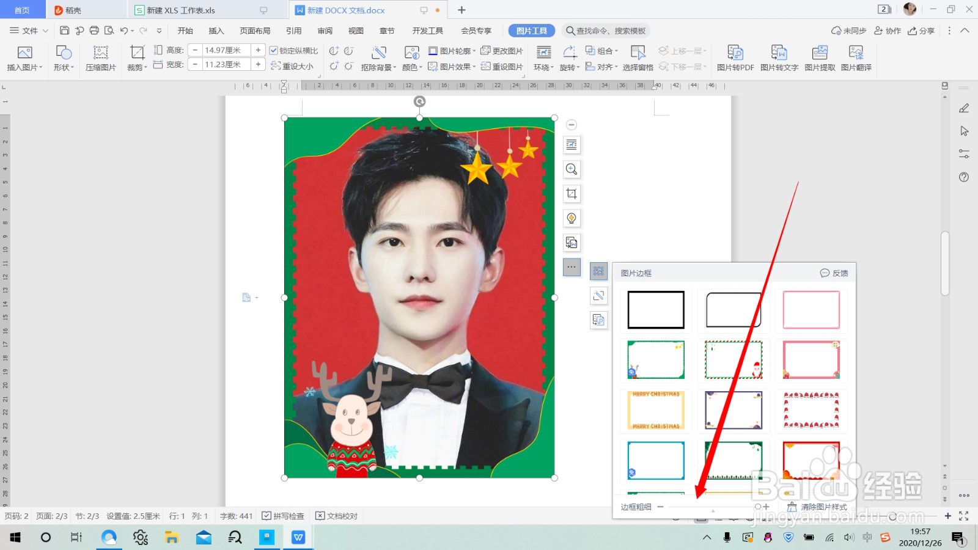Switch to the 开始 Home tab

pos(185,31)
